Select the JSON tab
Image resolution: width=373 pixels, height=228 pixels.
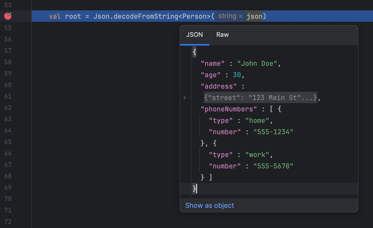tap(195, 34)
